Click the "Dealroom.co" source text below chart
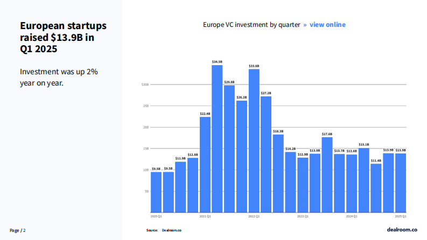The width and height of the screenshot is (427, 240). pyautogui.click(x=172, y=230)
